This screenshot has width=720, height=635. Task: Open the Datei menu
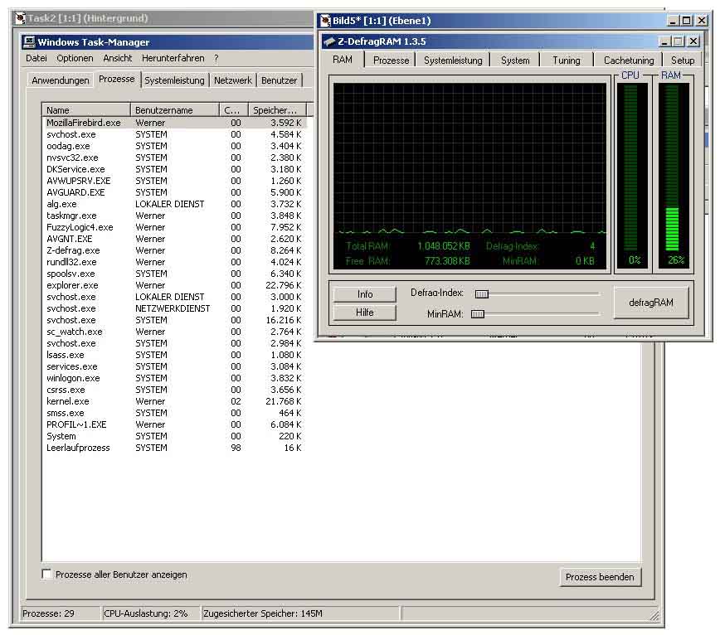coord(36,59)
